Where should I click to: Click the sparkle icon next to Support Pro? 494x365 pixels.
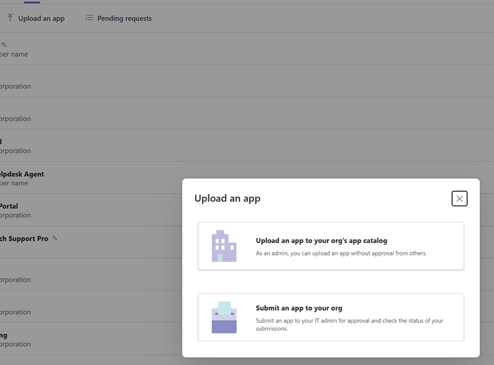pyautogui.click(x=55, y=238)
